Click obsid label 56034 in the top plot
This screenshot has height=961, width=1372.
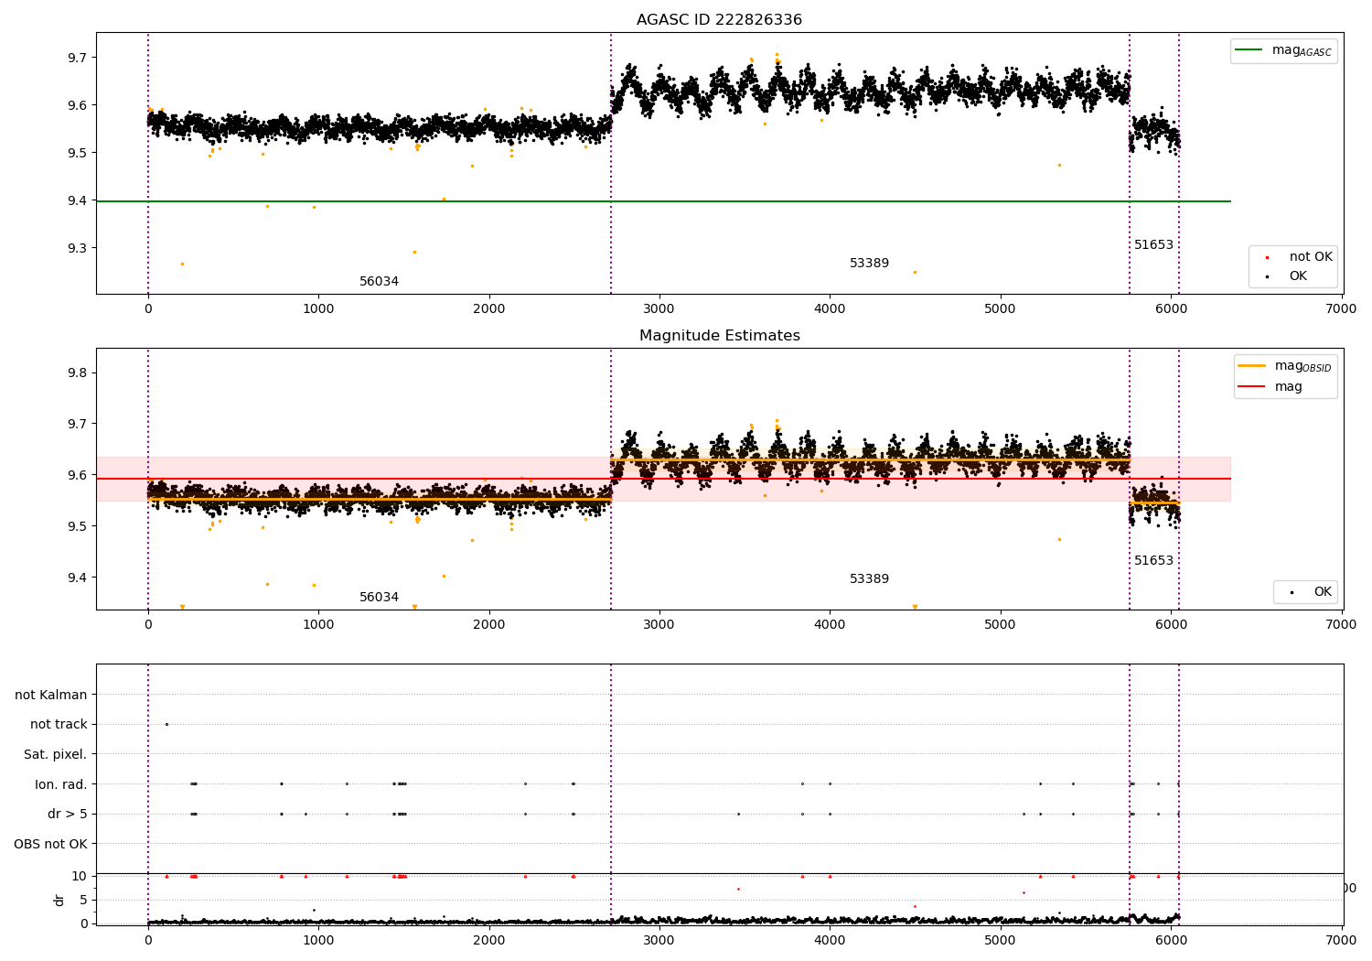click(x=379, y=282)
